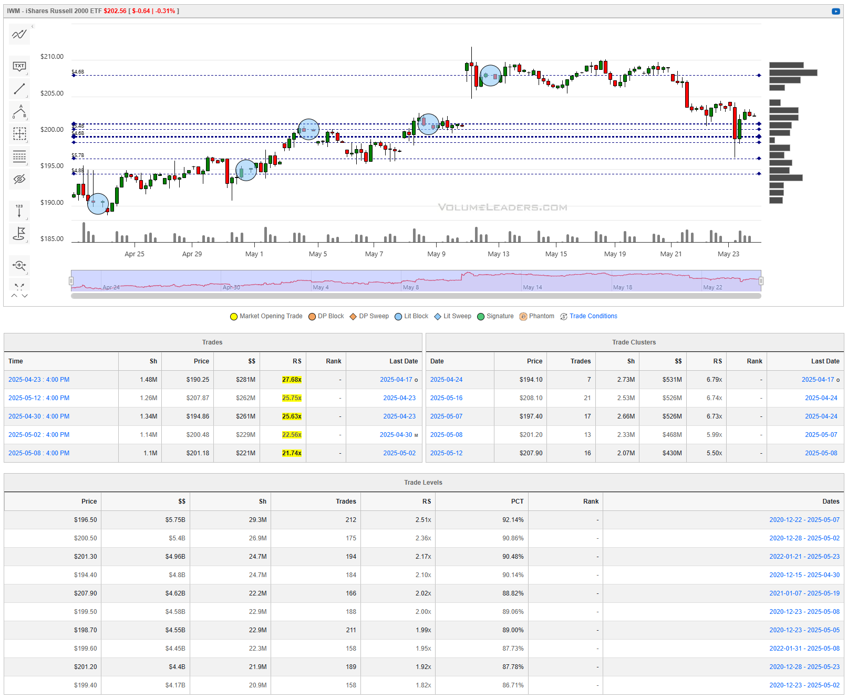847x700 pixels.
Task: Select the line drawing tool
Action: 19,89
